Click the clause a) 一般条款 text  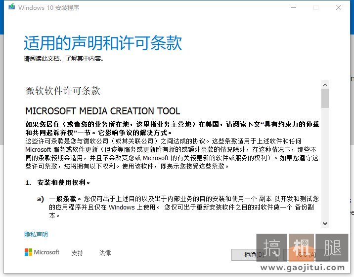[178, 207]
